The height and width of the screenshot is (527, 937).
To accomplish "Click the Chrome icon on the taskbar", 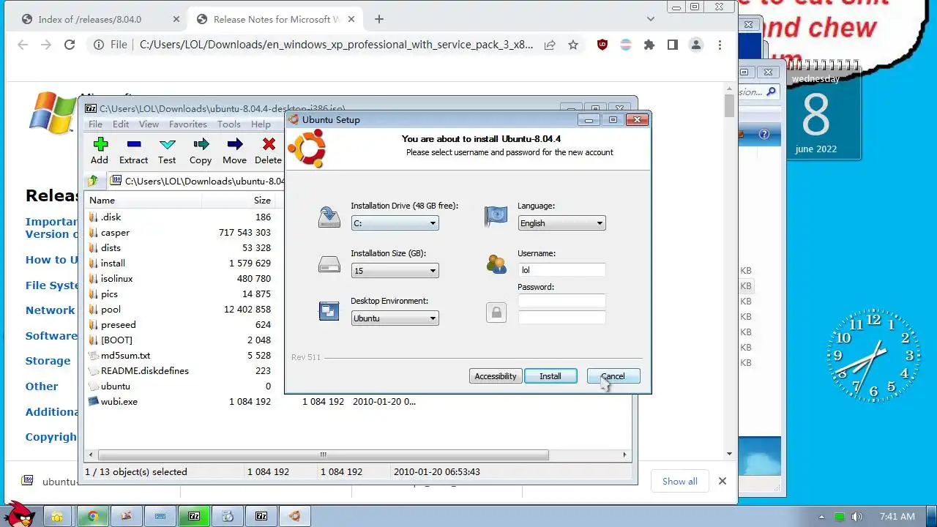I will tap(93, 516).
